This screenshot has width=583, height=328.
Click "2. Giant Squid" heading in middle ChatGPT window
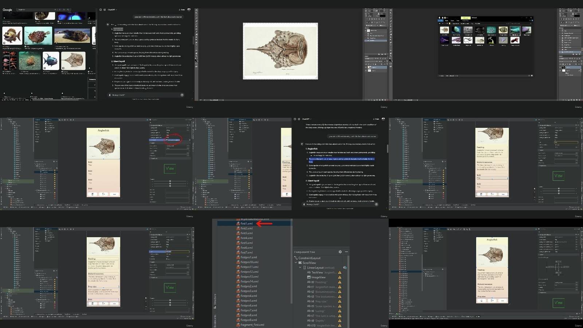point(312,181)
